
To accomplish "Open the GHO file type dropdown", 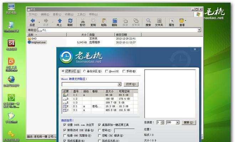I will (x=177, y=122).
